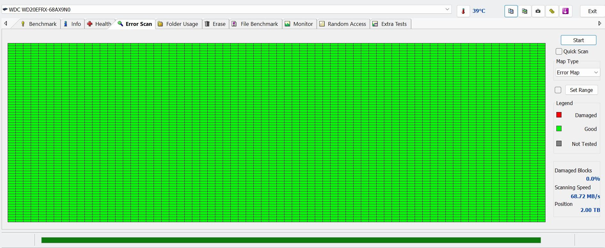Expand the drive selection dropdown
This screenshot has width=605, height=248.
coord(447,10)
